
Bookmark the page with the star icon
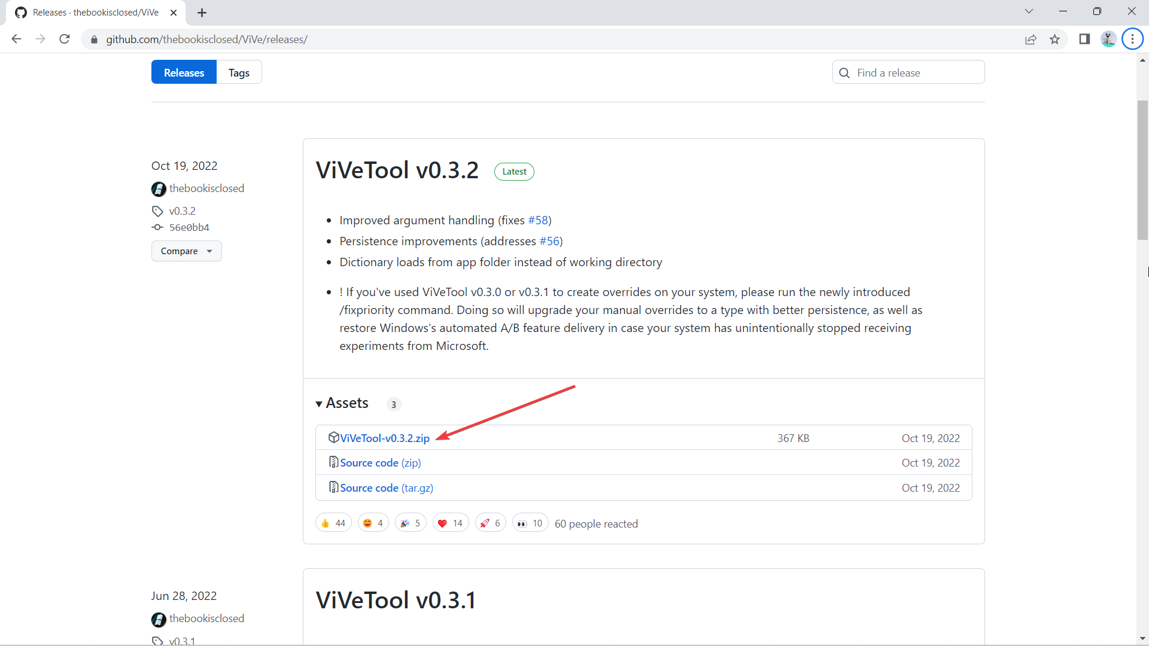click(x=1054, y=39)
